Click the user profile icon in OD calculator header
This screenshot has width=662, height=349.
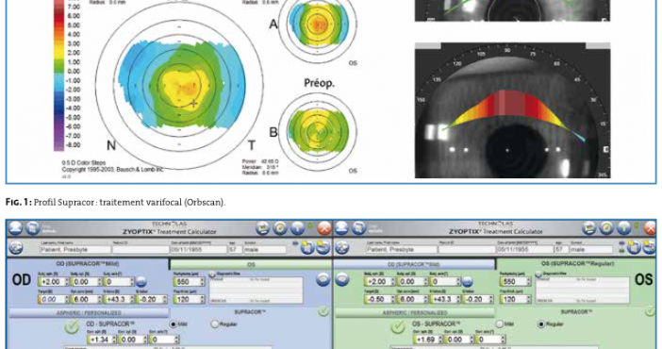tap(16, 228)
